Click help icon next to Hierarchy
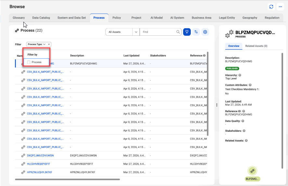Viewport: 288px width, 186px height. click(240, 75)
